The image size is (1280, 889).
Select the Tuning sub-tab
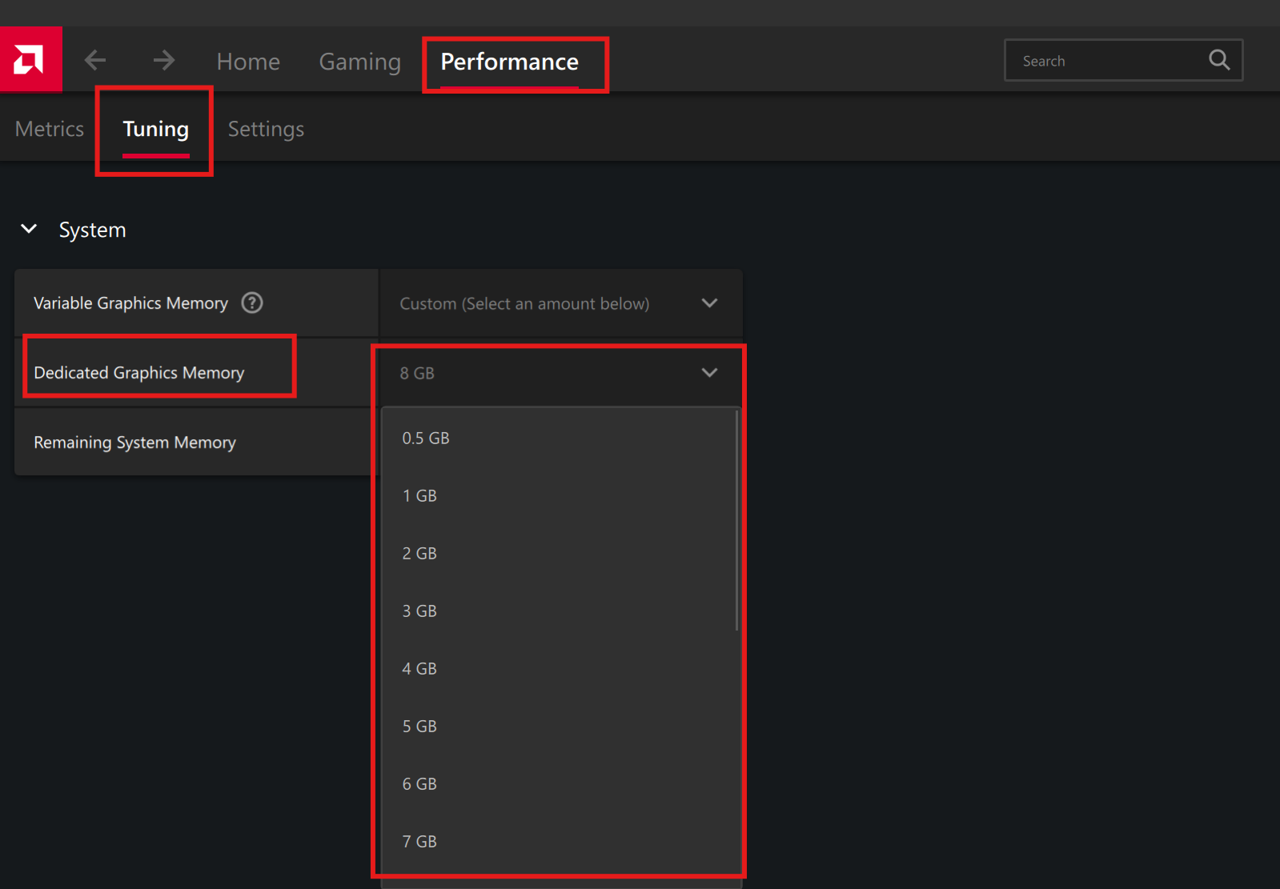coord(156,129)
